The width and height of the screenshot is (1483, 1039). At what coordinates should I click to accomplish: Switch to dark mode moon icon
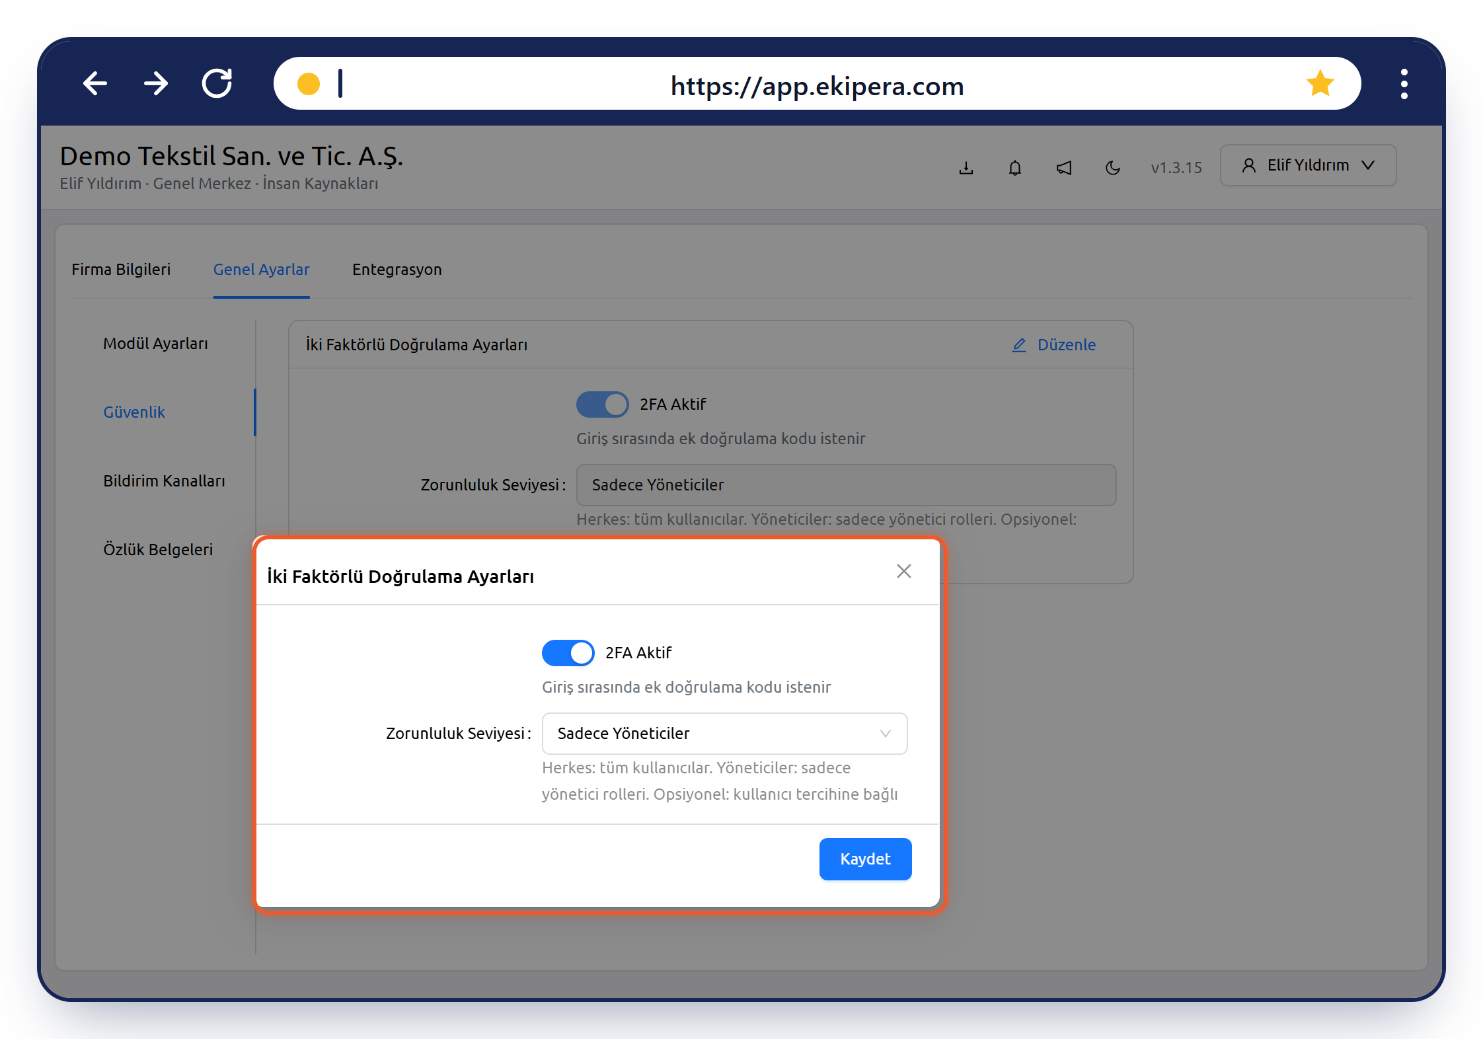(1113, 168)
